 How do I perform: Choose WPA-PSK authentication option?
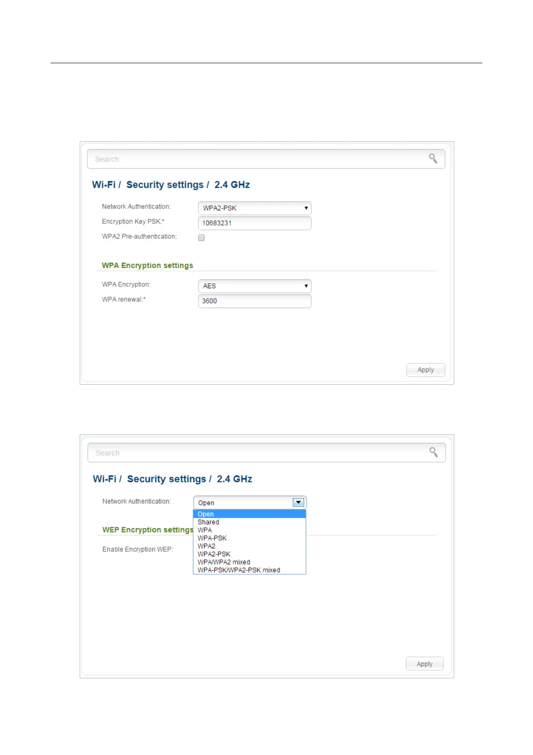212,538
